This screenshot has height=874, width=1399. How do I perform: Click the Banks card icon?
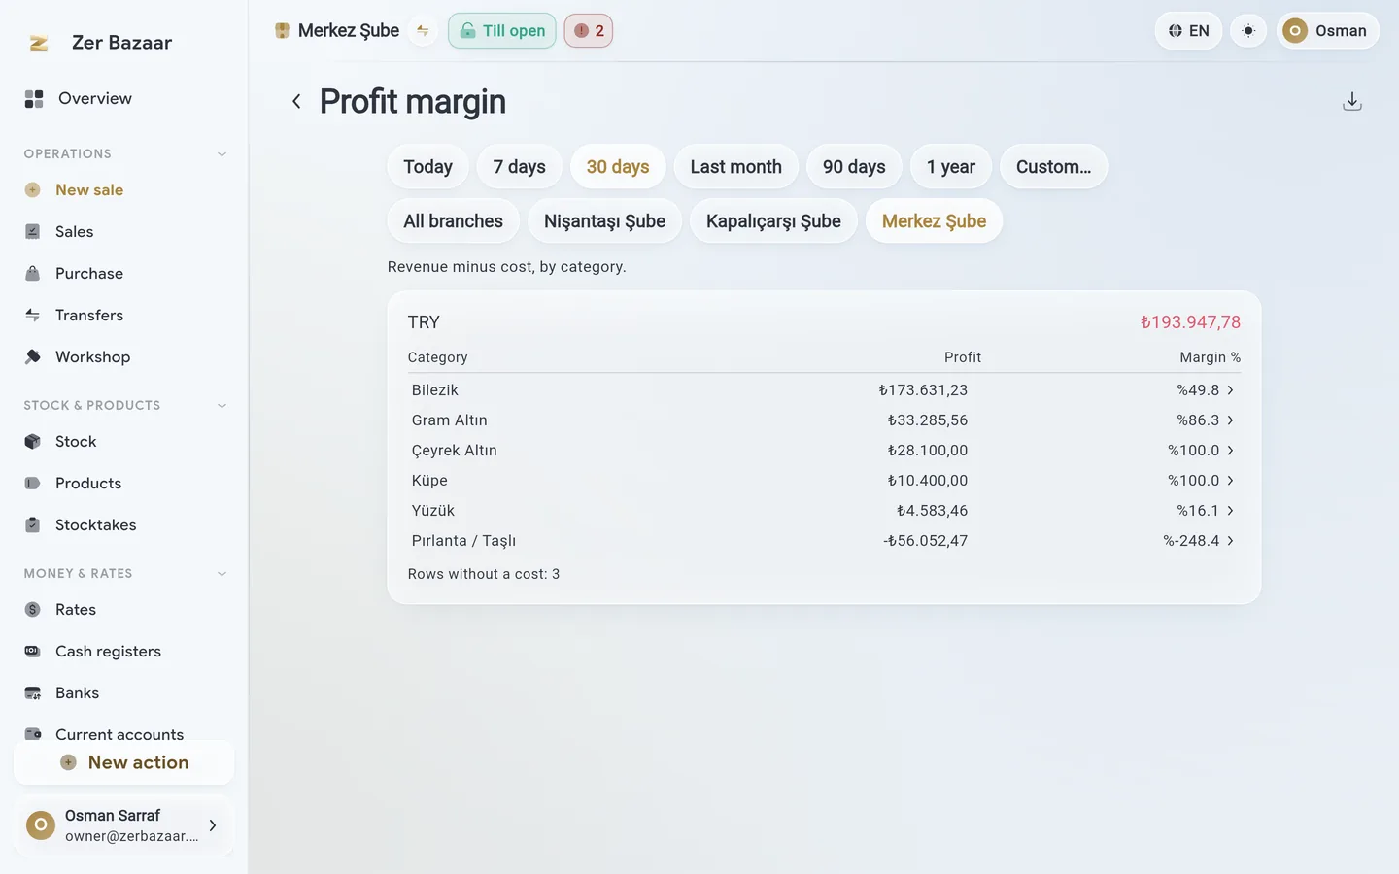tap(32, 693)
